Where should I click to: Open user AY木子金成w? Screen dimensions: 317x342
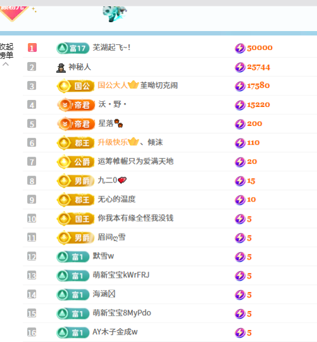pos(115,332)
